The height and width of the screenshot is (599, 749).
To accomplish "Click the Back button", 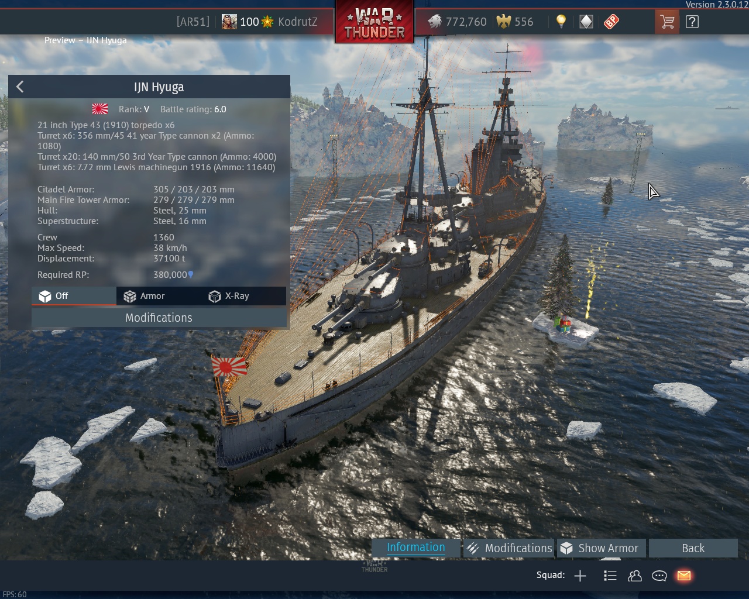I will pyautogui.click(x=693, y=548).
